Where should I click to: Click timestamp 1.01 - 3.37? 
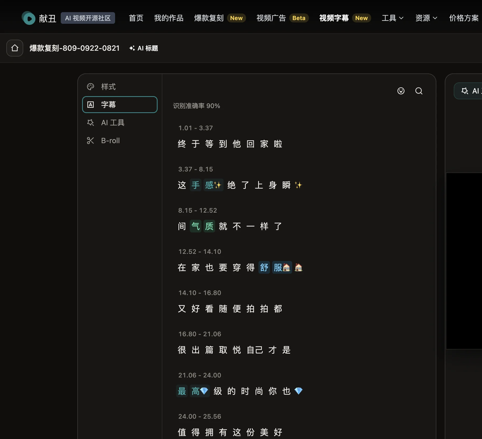point(196,128)
